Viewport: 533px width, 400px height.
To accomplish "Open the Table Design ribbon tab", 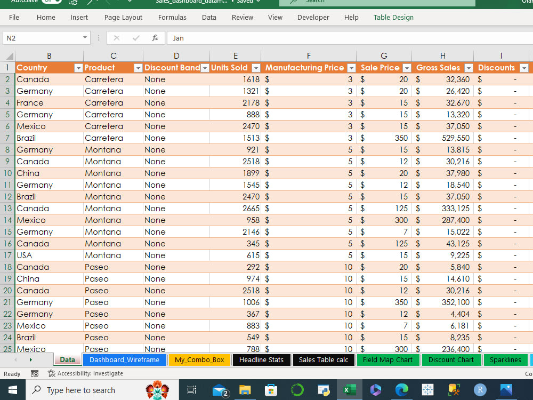I will [x=393, y=18].
